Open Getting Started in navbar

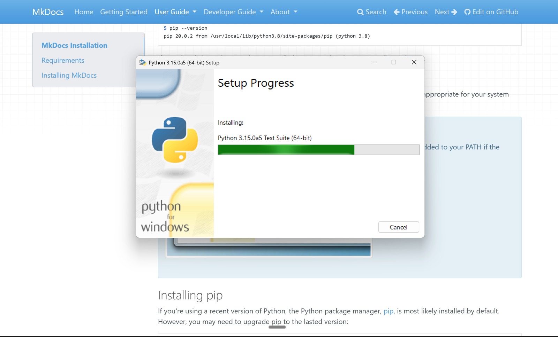tap(124, 12)
